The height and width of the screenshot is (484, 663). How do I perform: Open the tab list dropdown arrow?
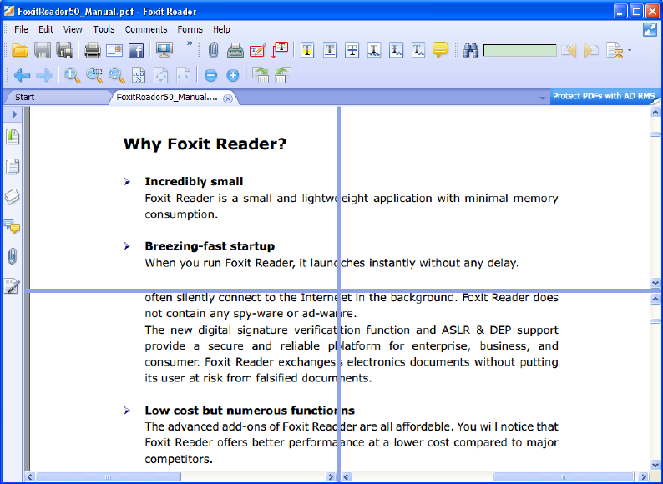(x=542, y=98)
